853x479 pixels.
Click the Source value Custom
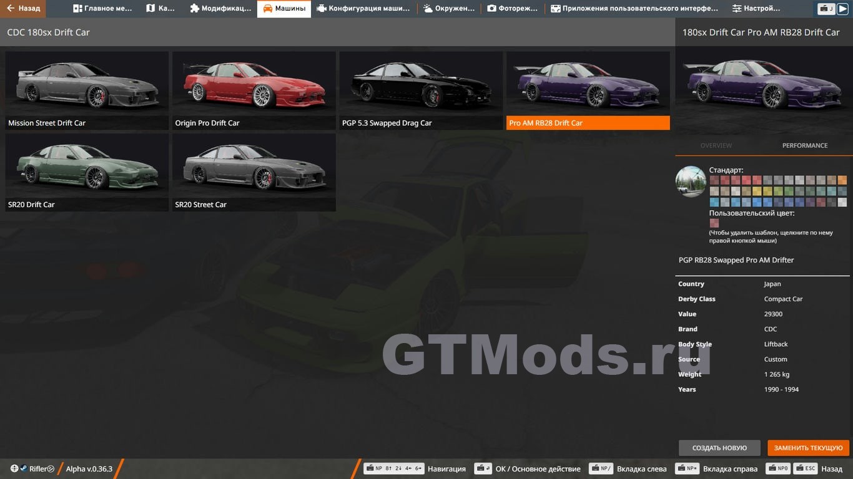click(776, 359)
